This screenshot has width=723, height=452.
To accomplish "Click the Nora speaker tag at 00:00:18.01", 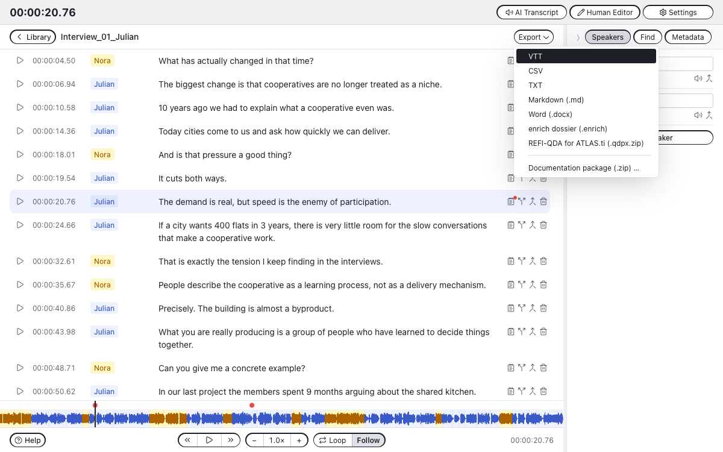I will tap(102, 154).
